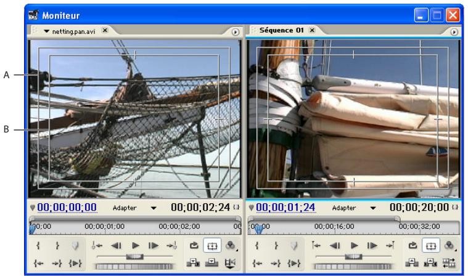This screenshot has height=276, width=468.
Task: Open the netting.pan.avi clip dropdown triangle
Action: 46,31
